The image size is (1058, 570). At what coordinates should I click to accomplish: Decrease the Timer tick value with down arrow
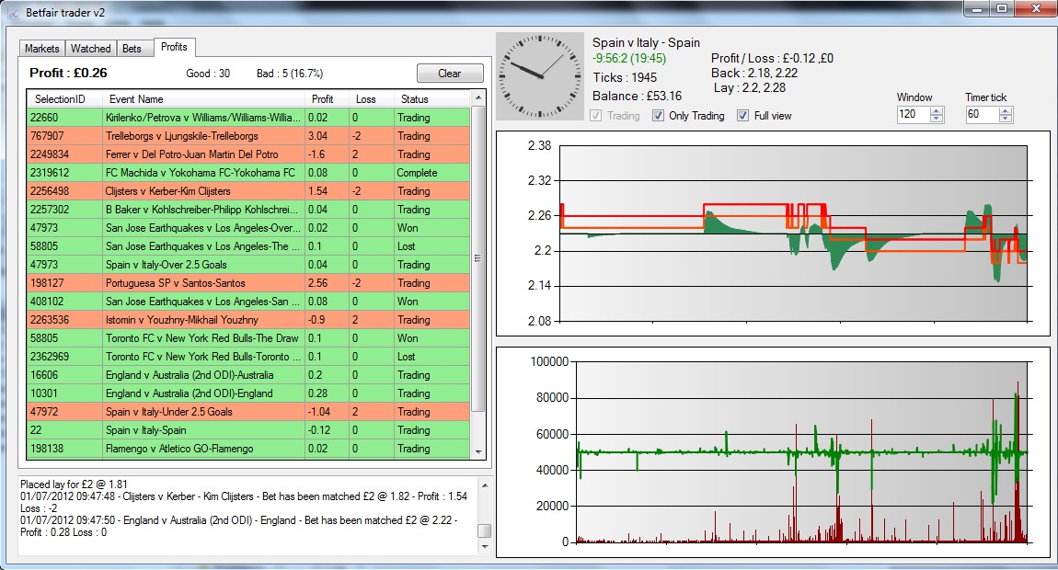click(x=1006, y=119)
